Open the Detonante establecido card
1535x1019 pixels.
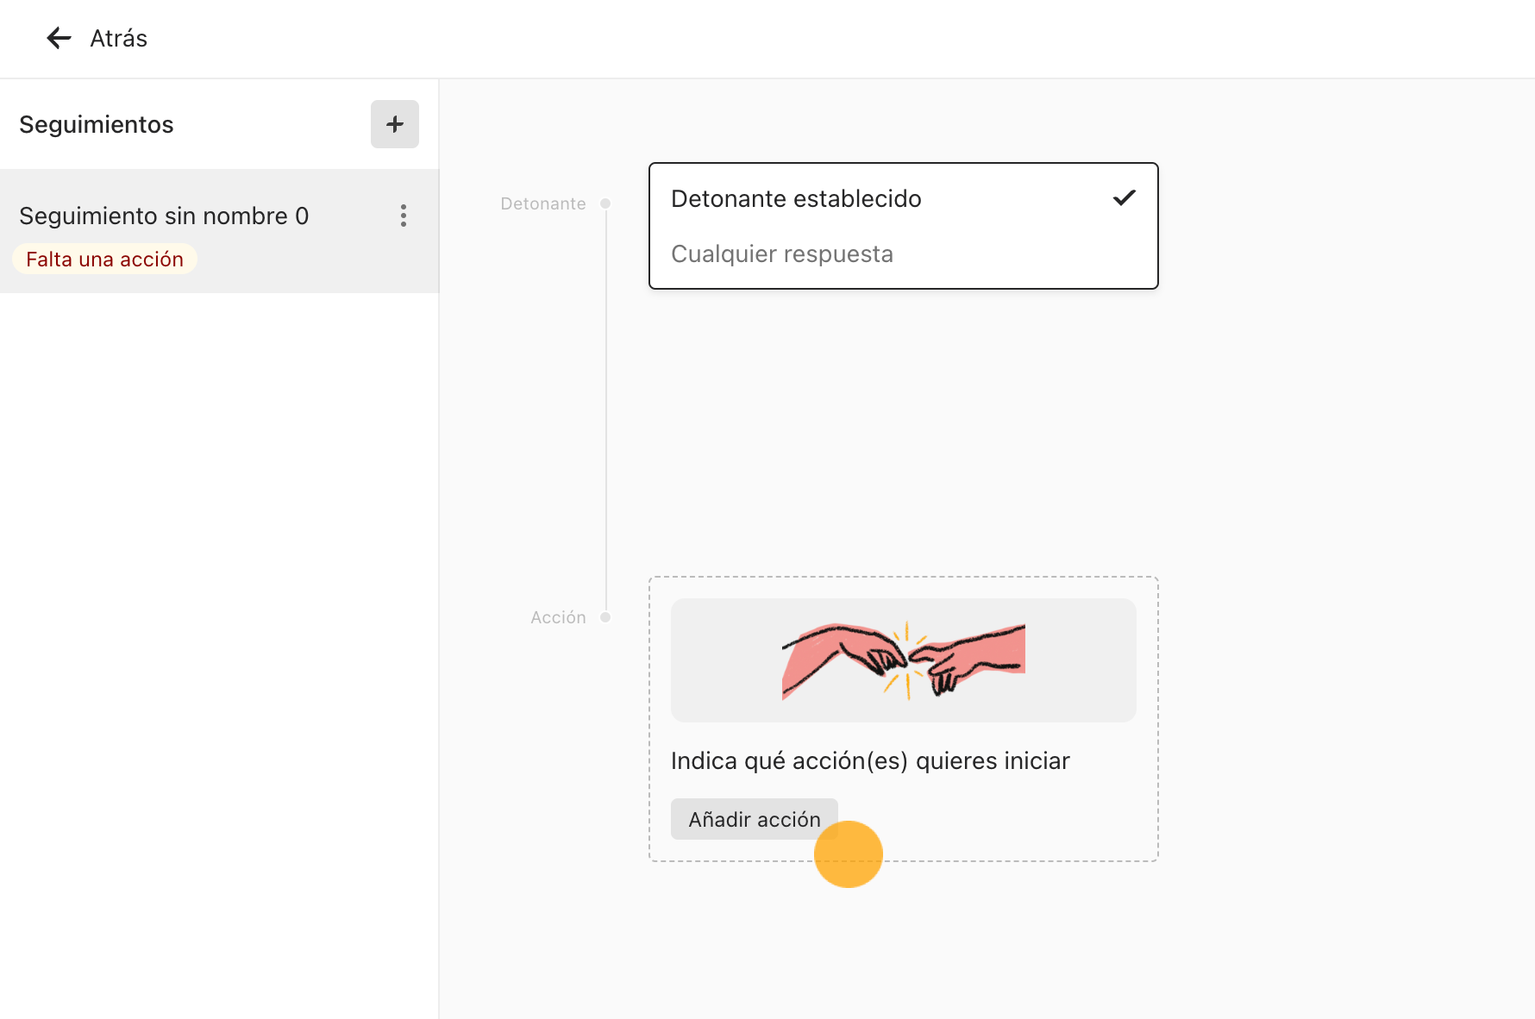pos(903,226)
